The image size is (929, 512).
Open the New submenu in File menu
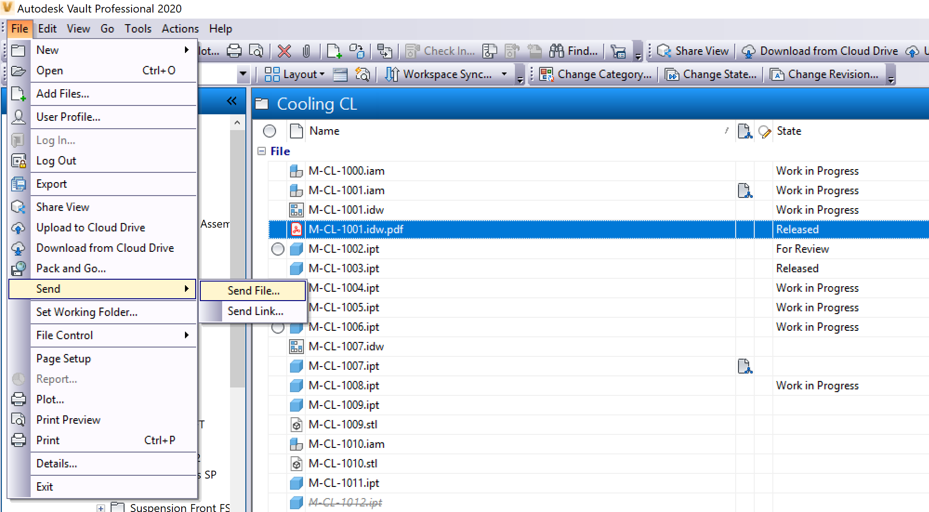coord(113,50)
